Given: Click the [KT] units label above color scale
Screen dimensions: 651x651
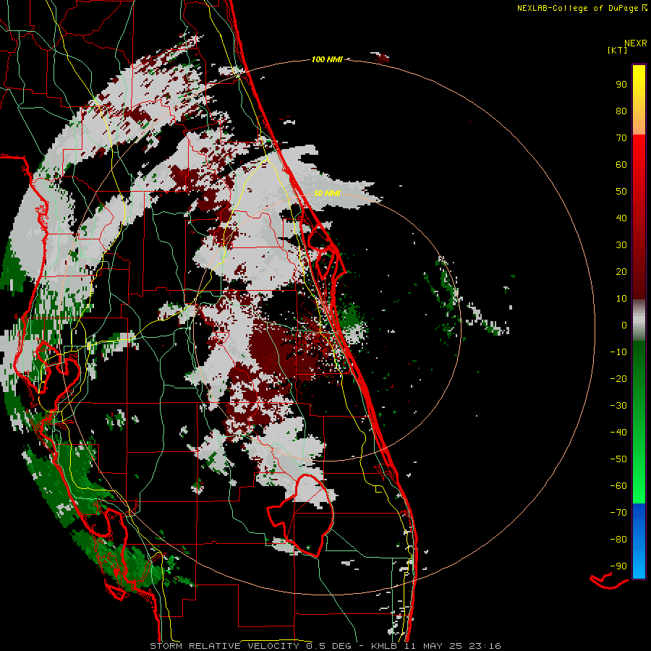Looking at the screenshot, I should pyautogui.click(x=617, y=50).
